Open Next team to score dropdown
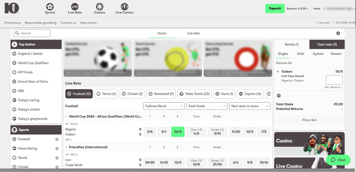The width and height of the screenshot is (356, 172). pos(250,106)
